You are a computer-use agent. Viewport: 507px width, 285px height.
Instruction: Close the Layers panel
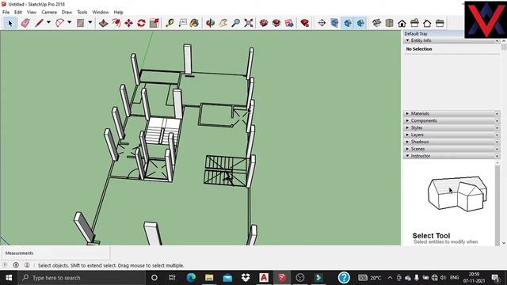(497, 135)
